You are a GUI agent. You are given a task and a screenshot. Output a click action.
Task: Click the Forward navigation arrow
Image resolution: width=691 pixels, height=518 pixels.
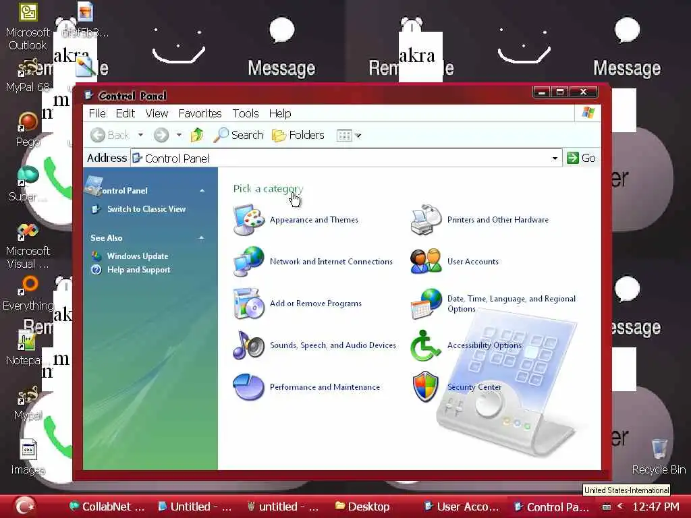(x=161, y=135)
